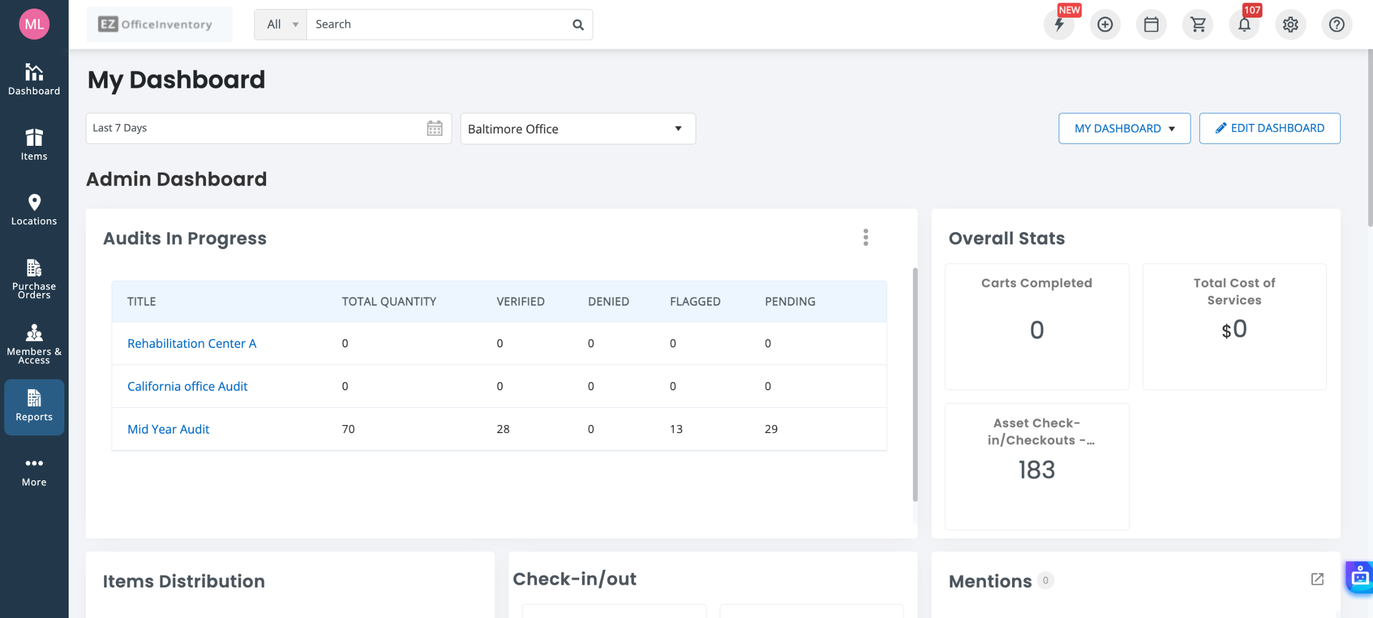The width and height of the screenshot is (1373, 618).
Task: Open the shopping cart icon
Action: pos(1198,25)
